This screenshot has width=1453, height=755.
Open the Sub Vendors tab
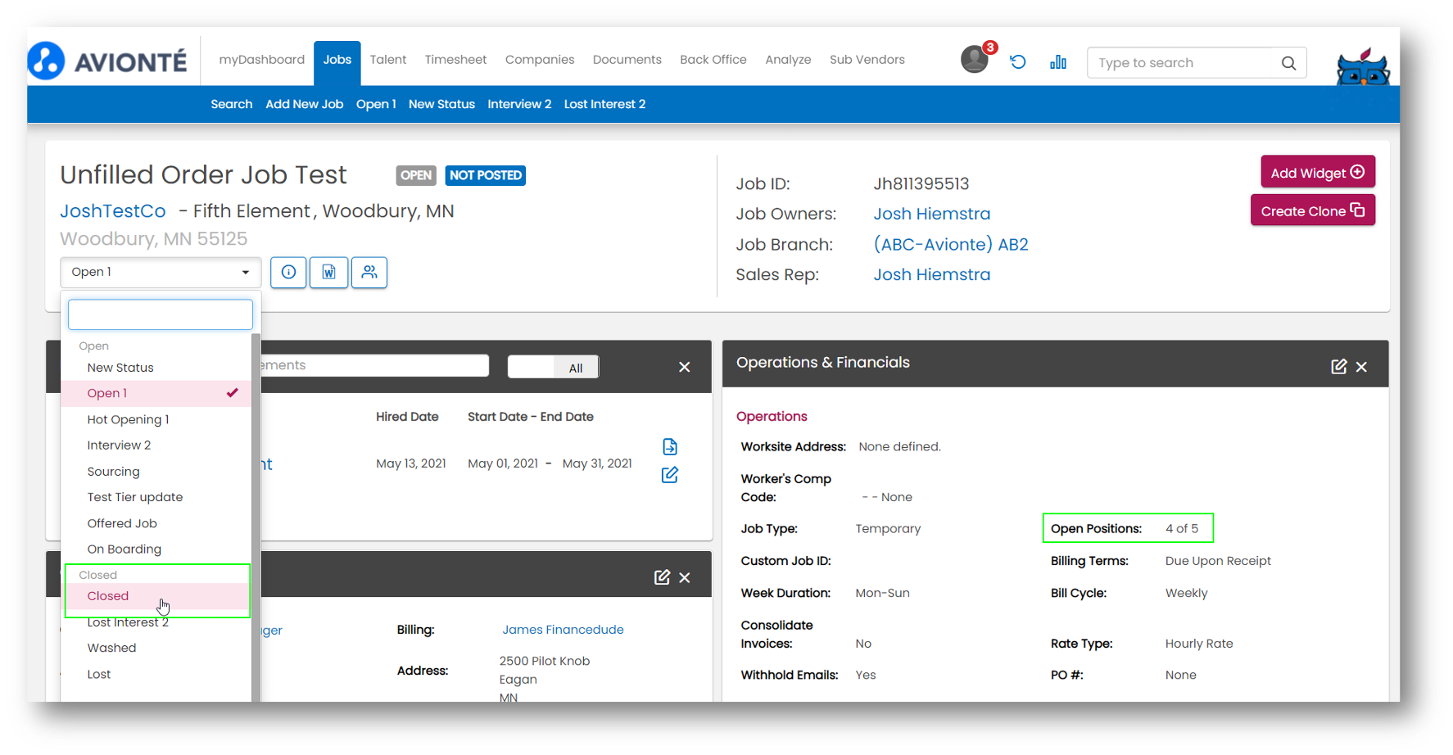[867, 60]
